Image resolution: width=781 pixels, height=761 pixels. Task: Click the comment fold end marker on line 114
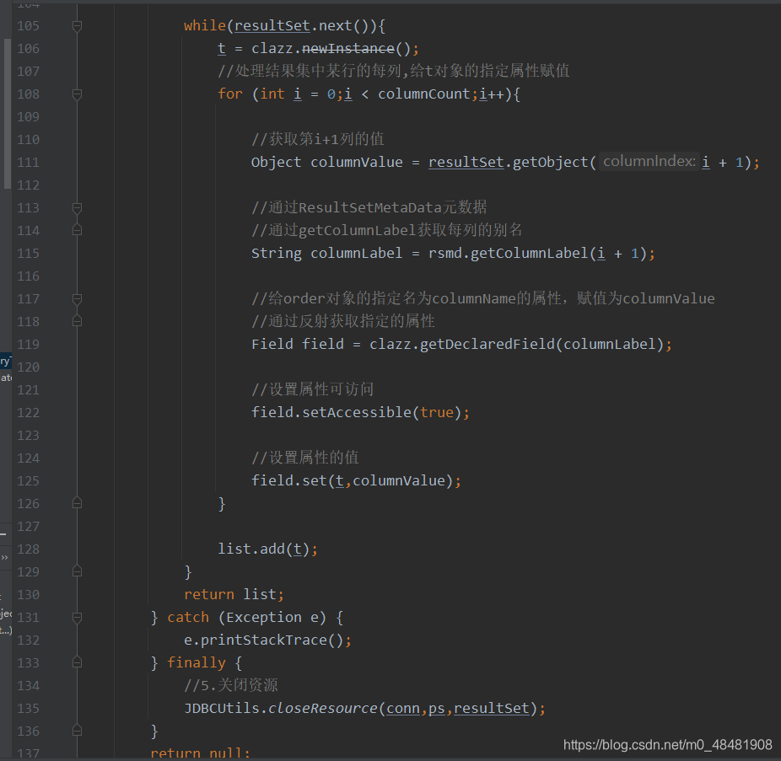coord(78,230)
